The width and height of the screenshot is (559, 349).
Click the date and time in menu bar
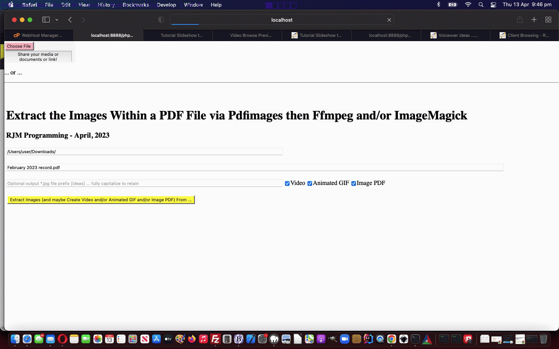tap(527, 5)
